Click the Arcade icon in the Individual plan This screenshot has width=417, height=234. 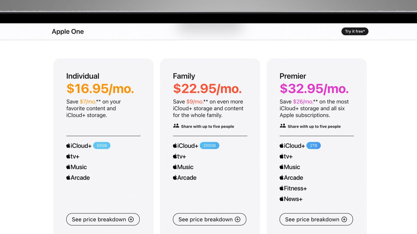(x=68, y=177)
